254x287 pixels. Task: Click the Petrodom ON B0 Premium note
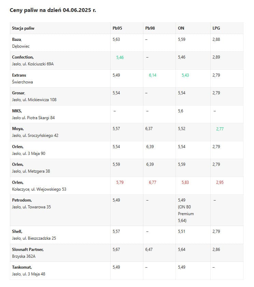[186, 214]
